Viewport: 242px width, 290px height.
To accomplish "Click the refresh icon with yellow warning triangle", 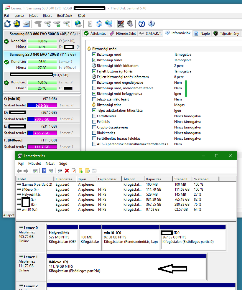I will 17,24.
